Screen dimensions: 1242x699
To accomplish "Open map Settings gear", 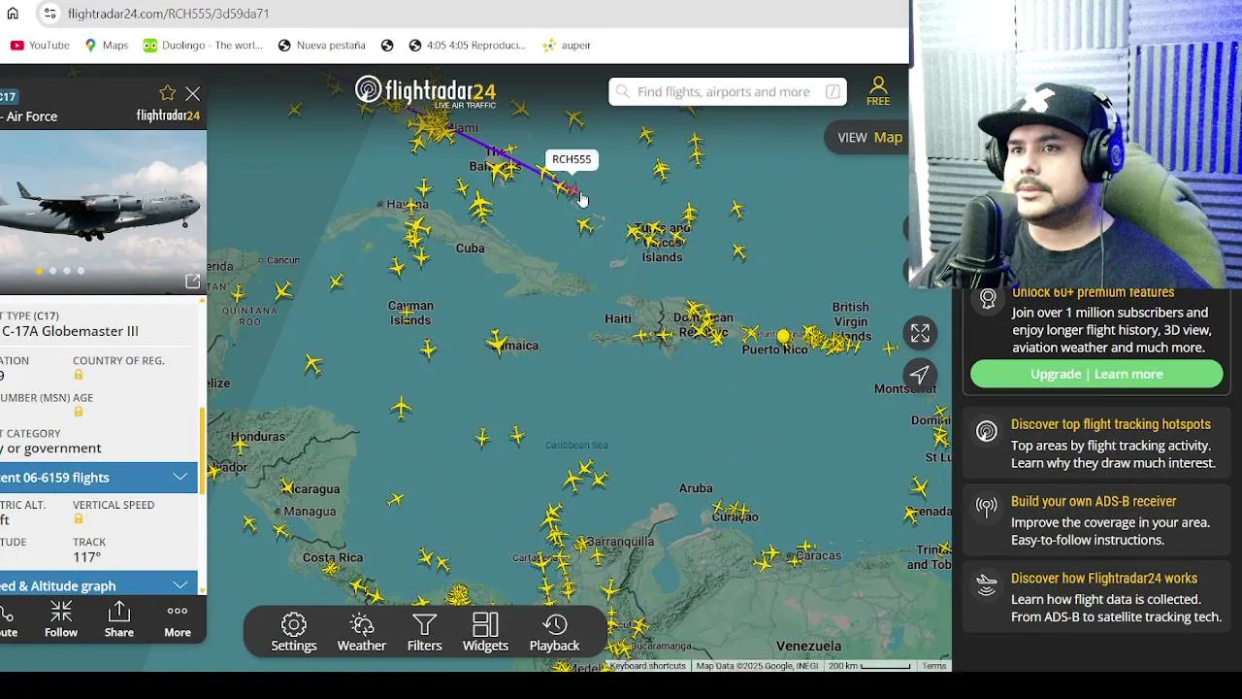I will coord(294,632).
